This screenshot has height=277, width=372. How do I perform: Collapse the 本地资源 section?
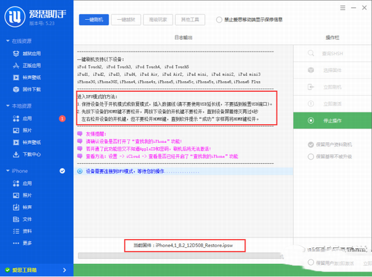[8, 106]
